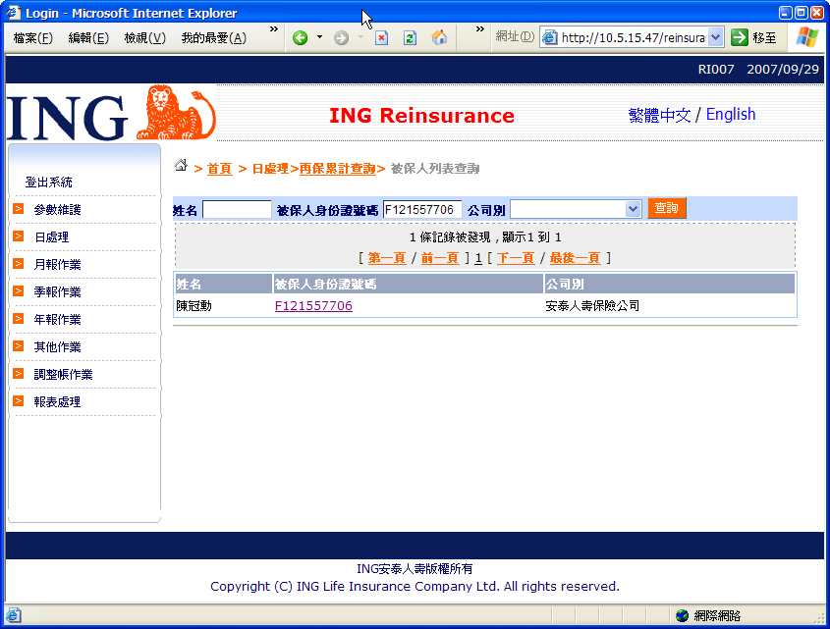Screen dimensions: 830x629
Task: Expand menu bar overflow chevron
Action: click(274, 29)
